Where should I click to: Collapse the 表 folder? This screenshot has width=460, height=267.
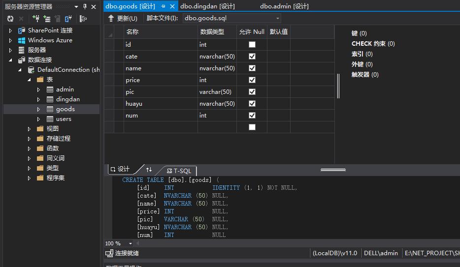point(30,80)
